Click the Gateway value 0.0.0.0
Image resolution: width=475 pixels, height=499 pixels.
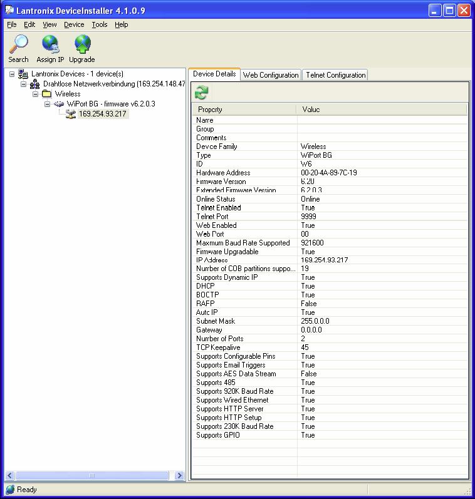coord(311,330)
